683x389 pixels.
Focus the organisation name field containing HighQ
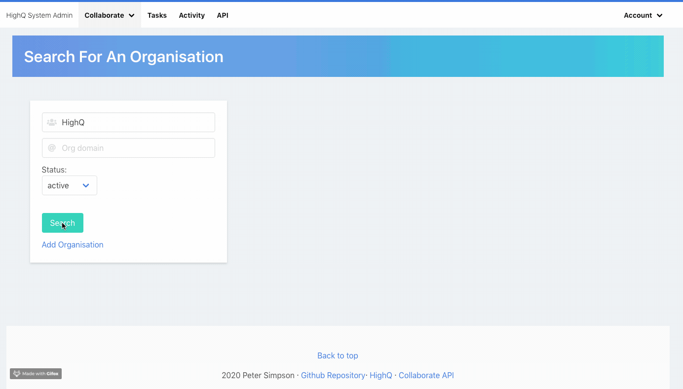point(136,122)
